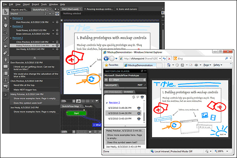Toggle visibility eye for Joe Healy feedback
Image resolution: width=237 pixels, height=158 pixels.
[x=57, y=49]
